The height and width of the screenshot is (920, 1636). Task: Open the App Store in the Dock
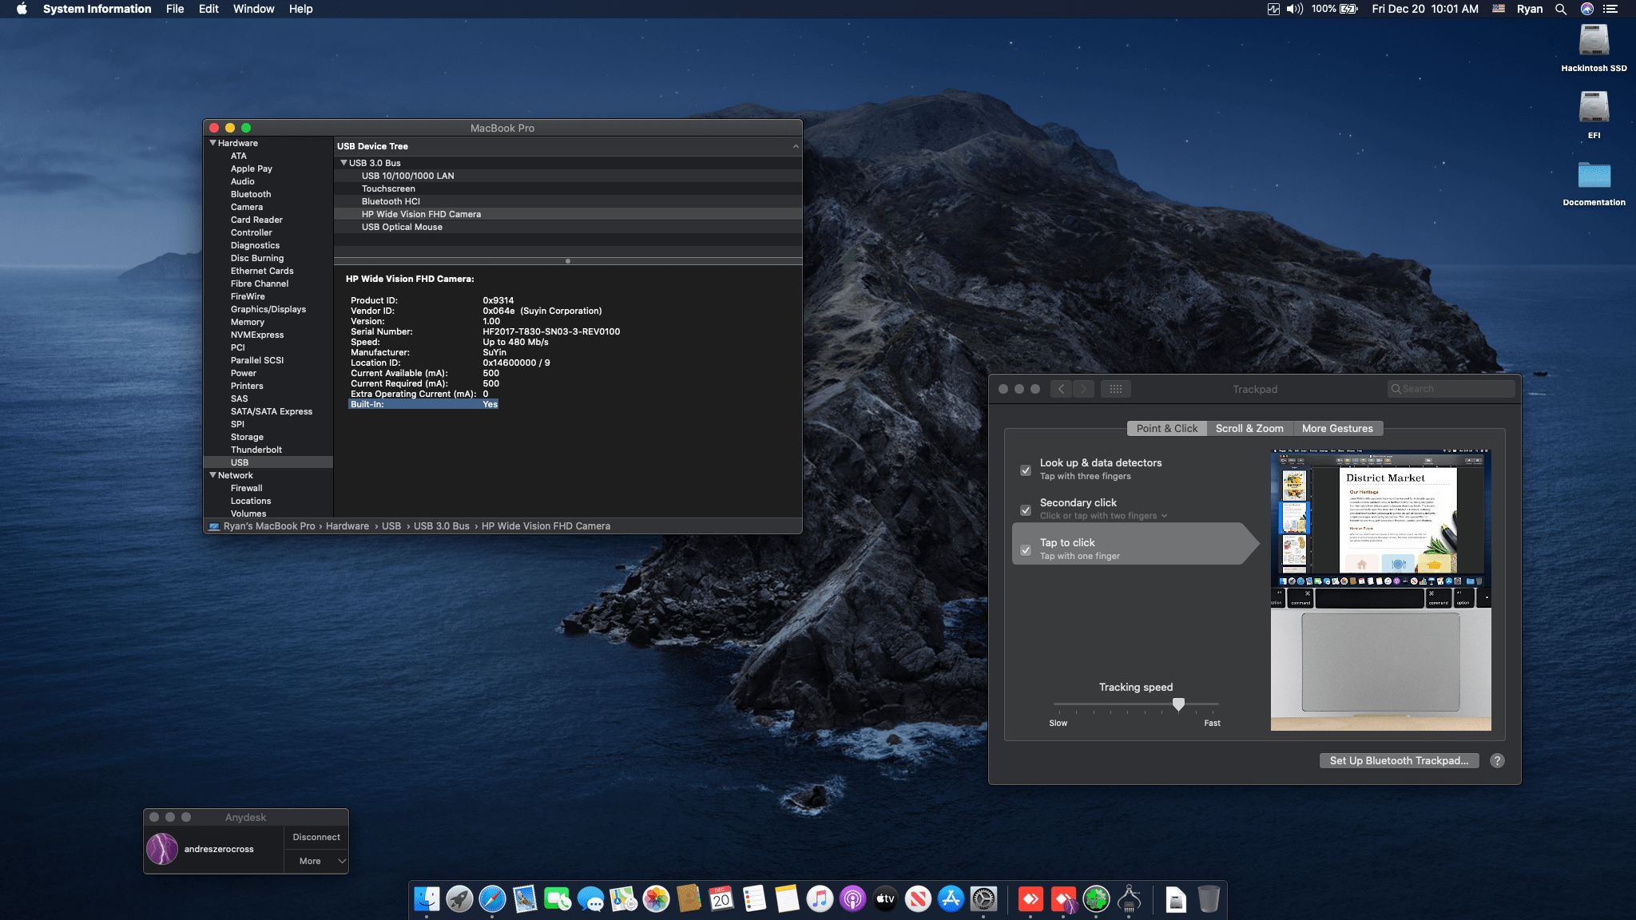[x=951, y=899]
